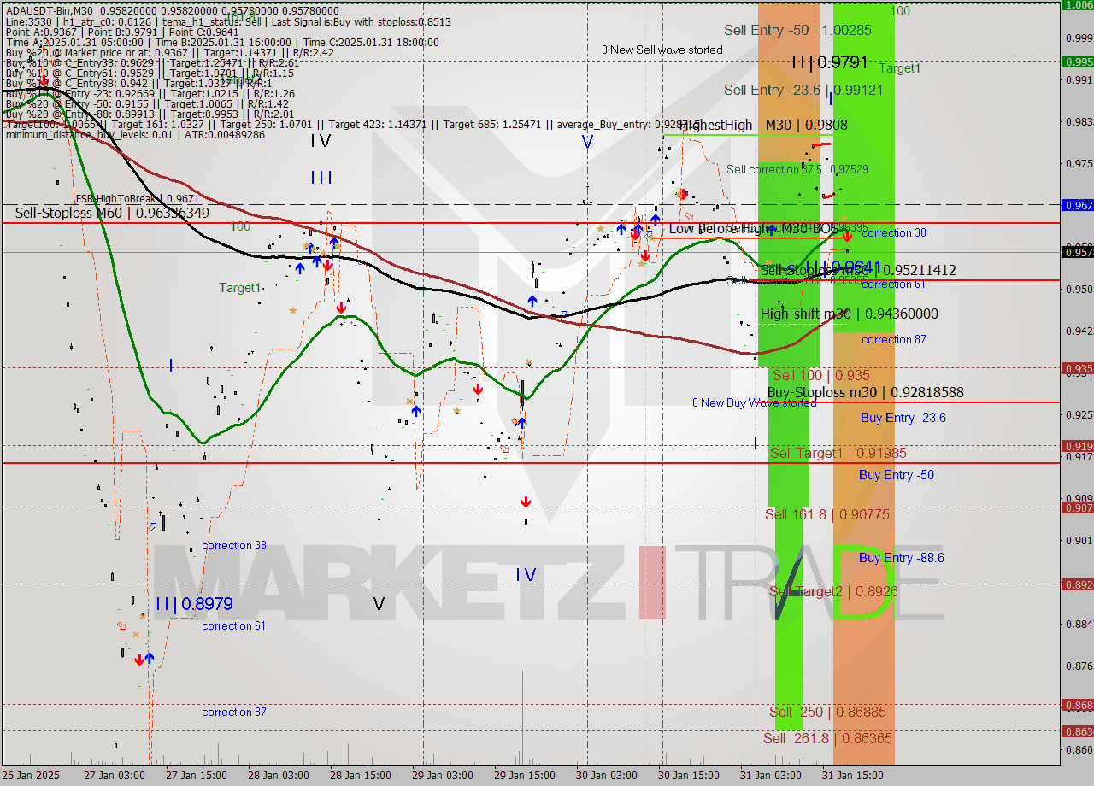Click the HighestHigh M30 | 0.9808 label
The width and height of the screenshot is (1094, 786).
pos(763,125)
